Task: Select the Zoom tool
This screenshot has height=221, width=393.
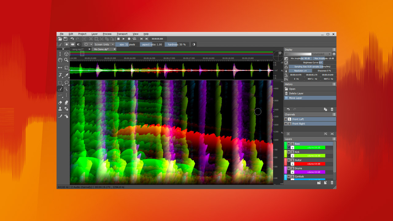Action: pyautogui.click(x=66, y=60)
